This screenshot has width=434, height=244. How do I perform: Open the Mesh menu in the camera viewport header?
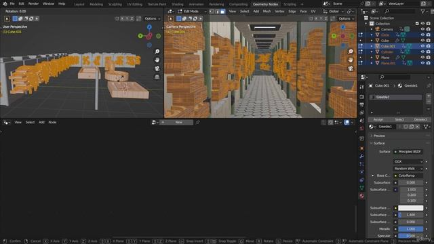(x=267, y=12)
